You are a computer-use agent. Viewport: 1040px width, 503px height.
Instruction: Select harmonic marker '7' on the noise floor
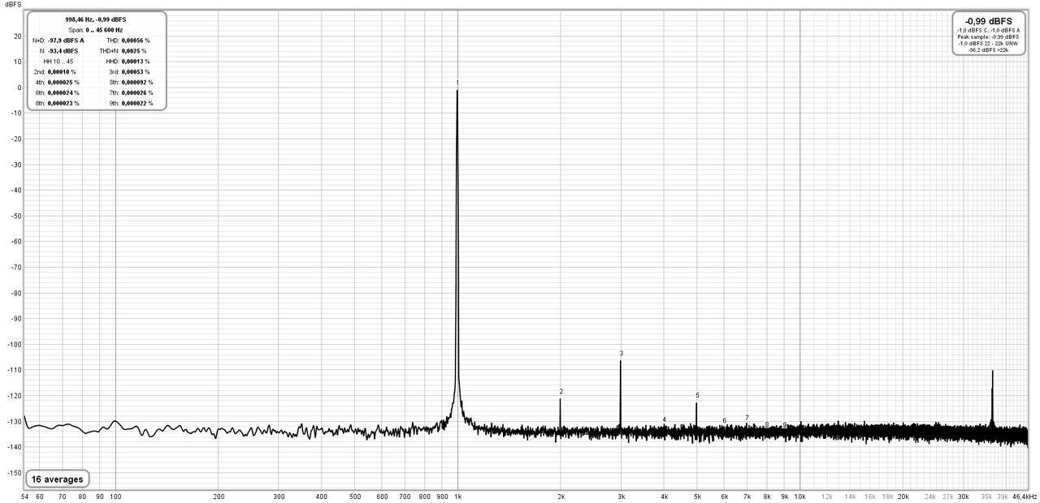tap(747, 418)
